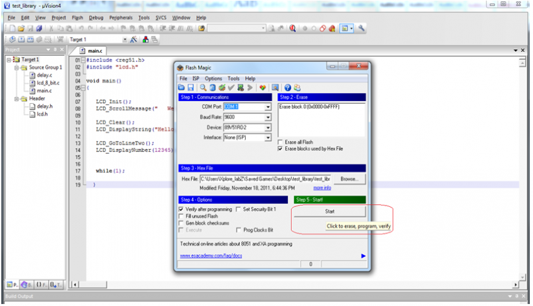Click the Build target icon in uVision
Screen dimensions: 533x306
click(x=21, y=40)
